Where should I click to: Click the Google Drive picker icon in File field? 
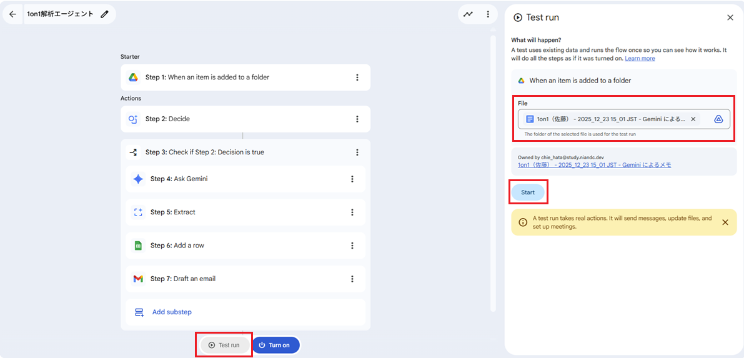pyautogui.click(x=718, y=119)
